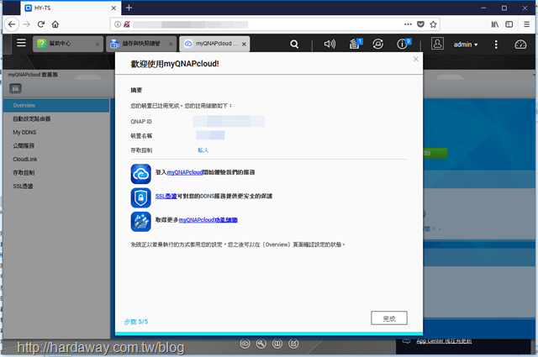Open the volume control speaker icon
This screenshot has height=357, width=538.
[x=330, y=44]
